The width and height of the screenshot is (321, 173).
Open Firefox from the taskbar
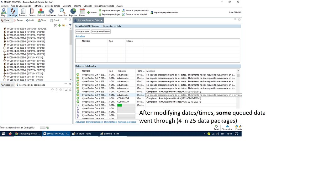point(10,134)
